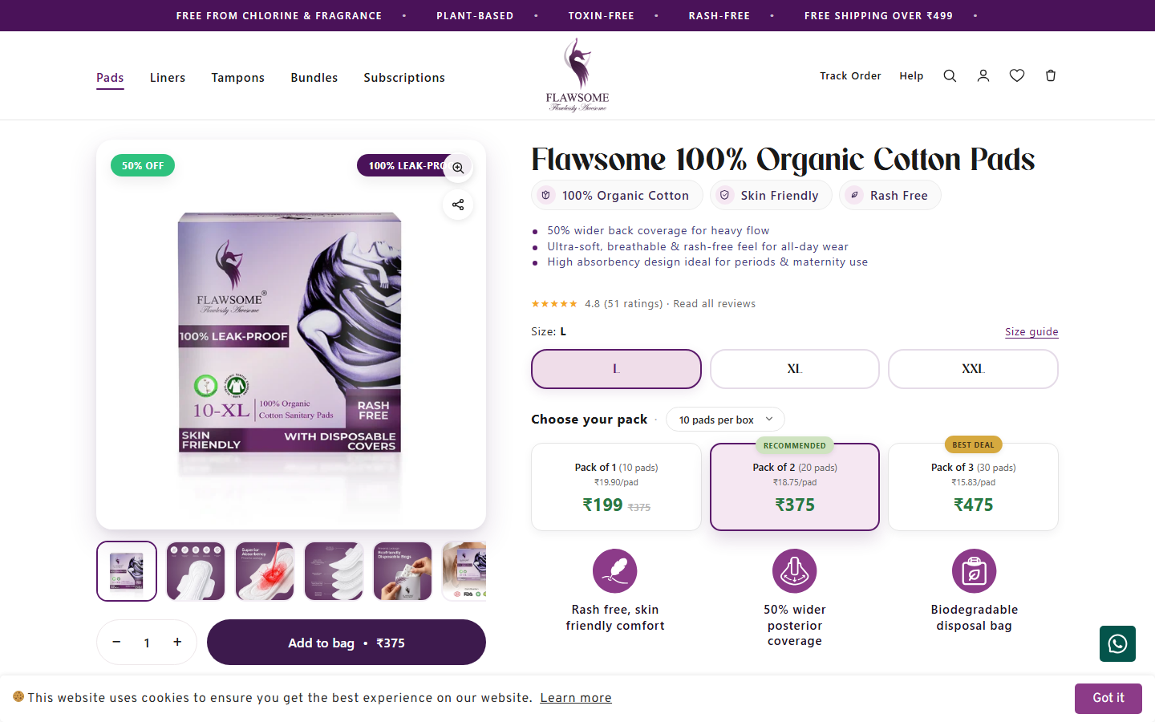1155x722 pixels.
Task: Select the first product box thumbnail
Action: tap(127, 571)
